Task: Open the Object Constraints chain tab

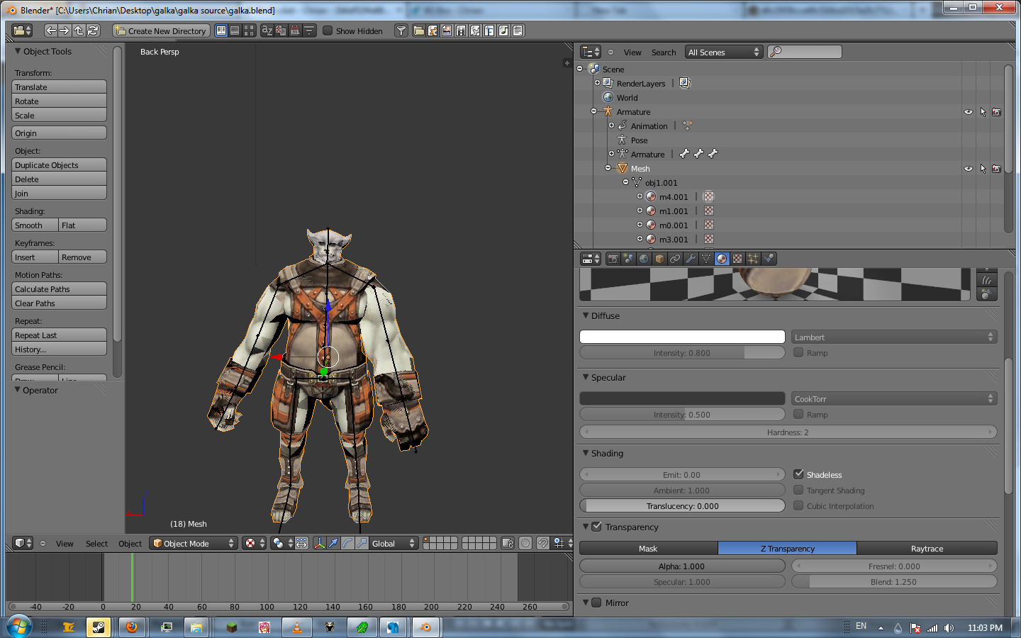Action: [675, 259]
